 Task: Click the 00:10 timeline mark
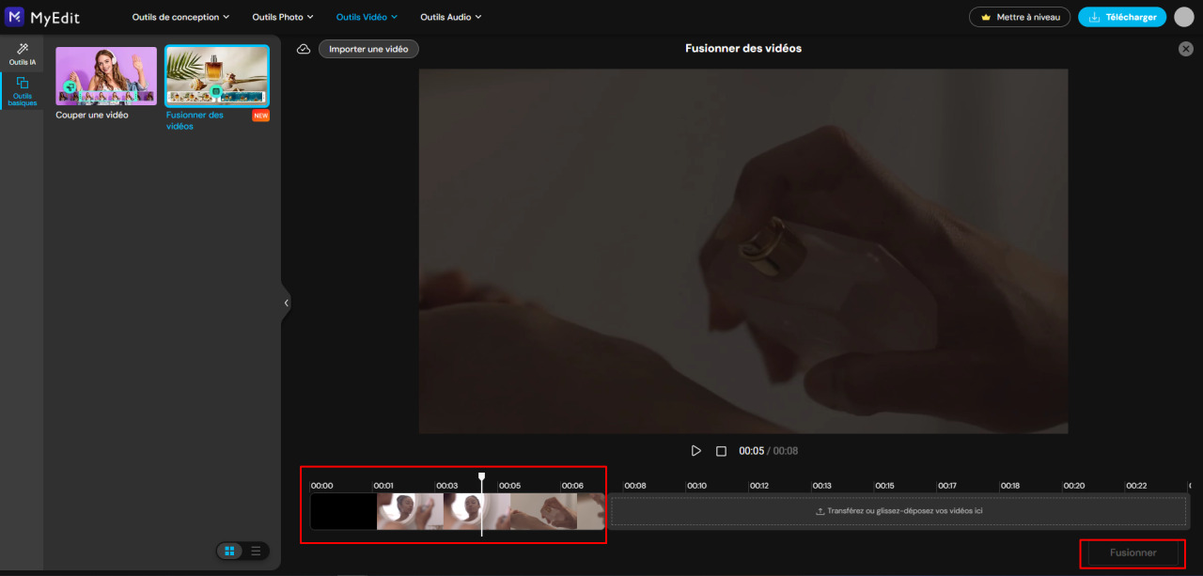coord(696,486)
